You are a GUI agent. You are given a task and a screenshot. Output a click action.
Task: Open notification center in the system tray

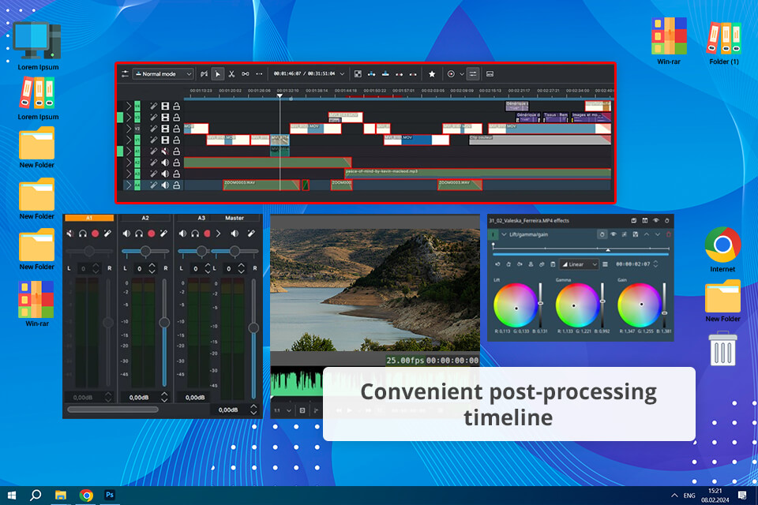(x=742, y=495)
